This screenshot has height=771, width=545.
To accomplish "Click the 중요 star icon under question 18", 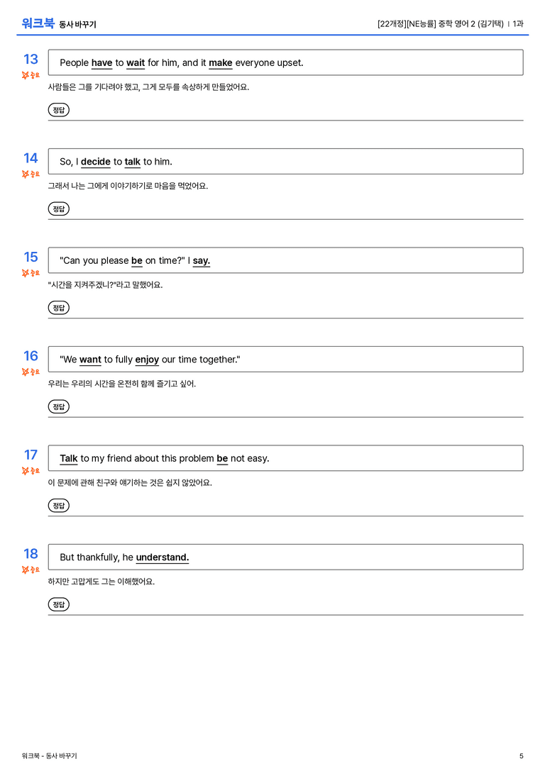I will coord(31,570).
